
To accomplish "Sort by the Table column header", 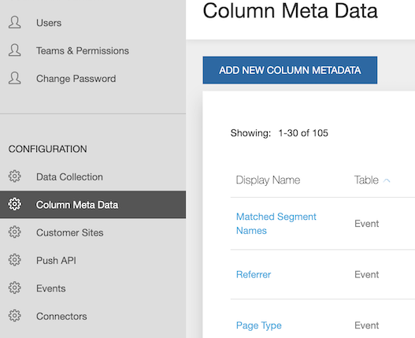I will (x=366, y=180).
